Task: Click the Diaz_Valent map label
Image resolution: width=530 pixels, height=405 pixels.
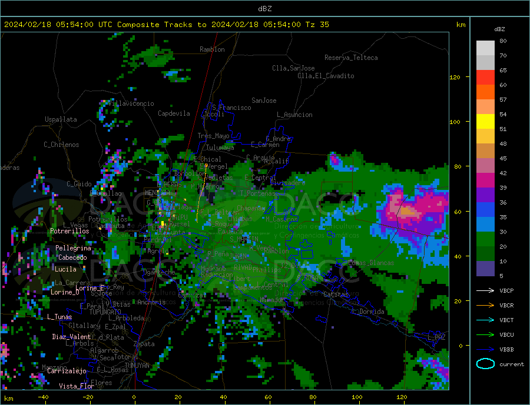Action: pos(71,337)
